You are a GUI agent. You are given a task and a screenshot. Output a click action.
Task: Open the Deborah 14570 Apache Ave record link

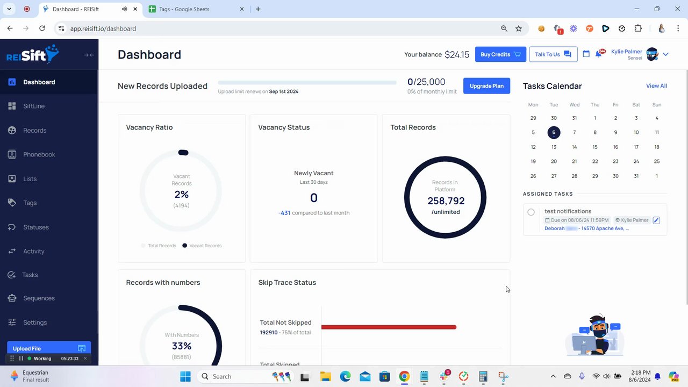tap(586, 228)
